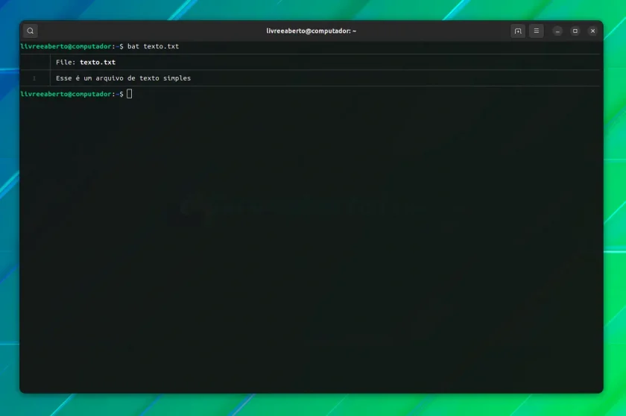The width and height of the screenshot is (626, 416).
Task: Click the word 'Esse' in file output
Action: click(63, 78)
